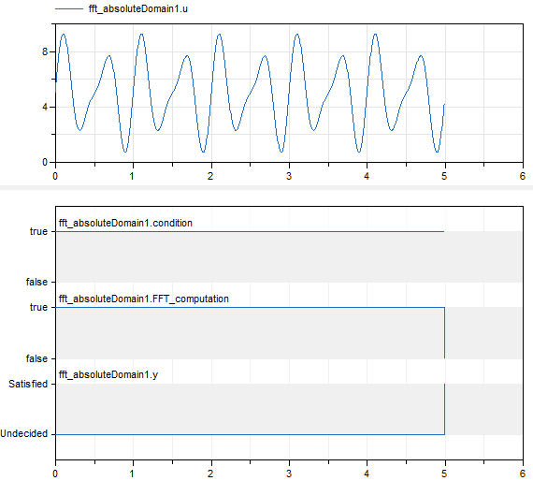Click the y signal rising edge to Satisfied

point(444,409)
